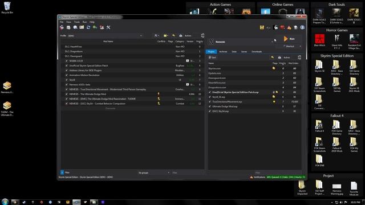Click the Run button
Screen dimensions: 365x205
pos(289,39)
